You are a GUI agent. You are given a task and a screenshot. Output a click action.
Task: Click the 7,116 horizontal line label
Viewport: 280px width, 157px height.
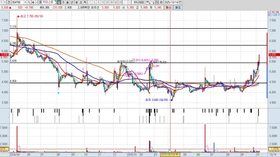13,26
